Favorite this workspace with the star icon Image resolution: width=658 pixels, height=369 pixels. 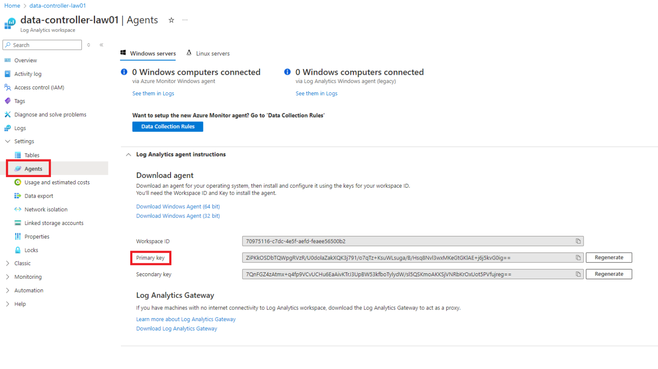(171, 20)
